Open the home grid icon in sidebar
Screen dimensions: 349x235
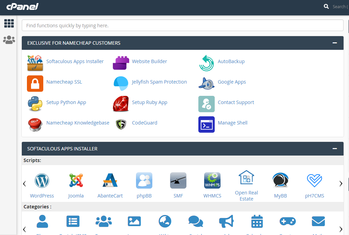(x=9, y=23)
